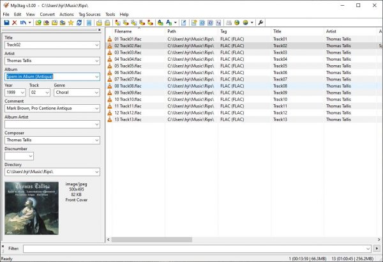Expand the Genre dropdown showing Choral
The width and height of the screenshot is (383, 262).
tap(97, 93)
